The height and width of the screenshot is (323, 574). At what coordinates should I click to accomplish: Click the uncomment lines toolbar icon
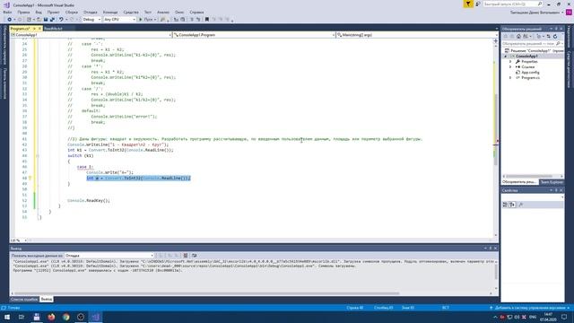(198, 20)
